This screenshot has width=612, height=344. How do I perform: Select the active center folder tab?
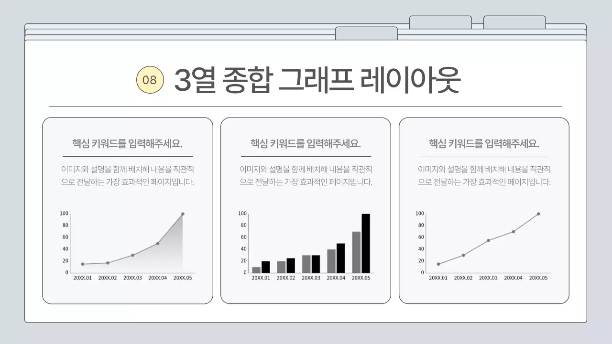pyautogui.click(x=367, y=32)
